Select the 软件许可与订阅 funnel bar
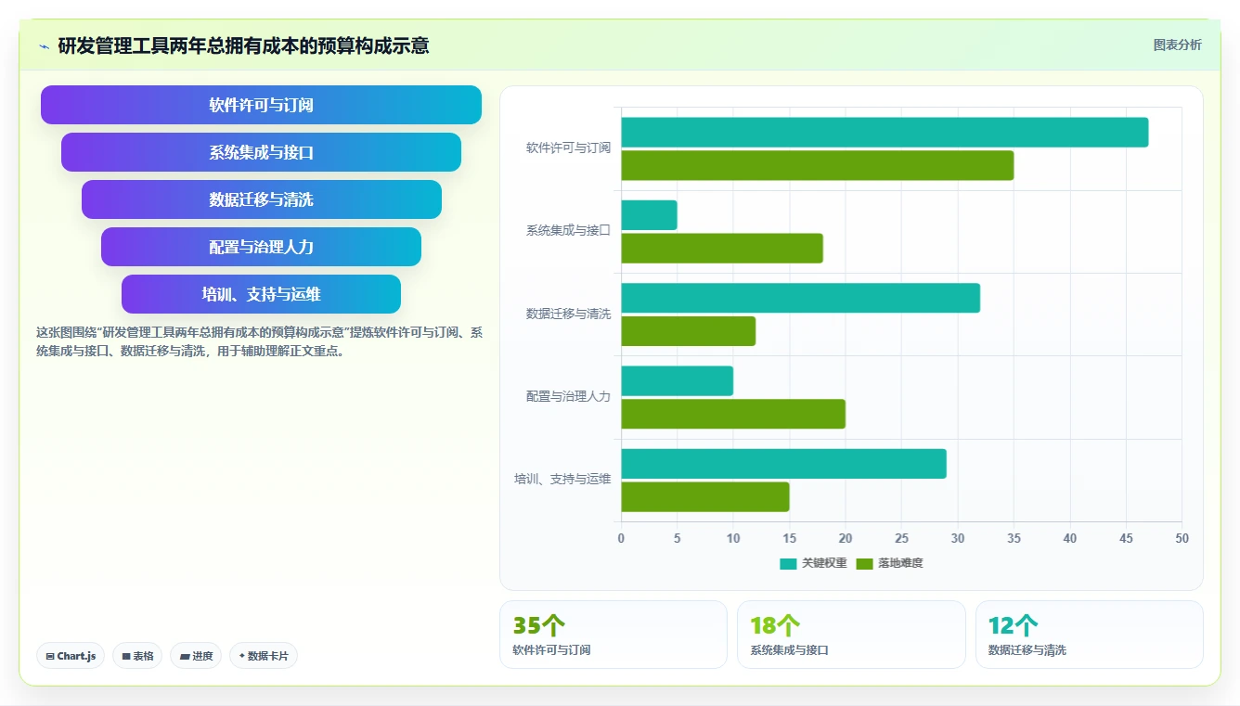The height and width of the screenshot is (706, 1240). 261,105
